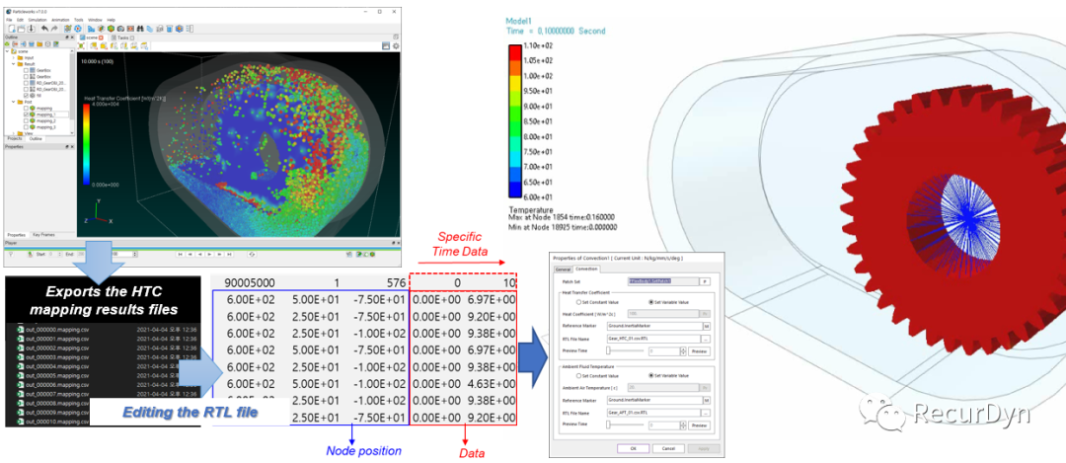
Task: Click the fit-to-view icon in scene toolbar
Action: coord(82,45)
